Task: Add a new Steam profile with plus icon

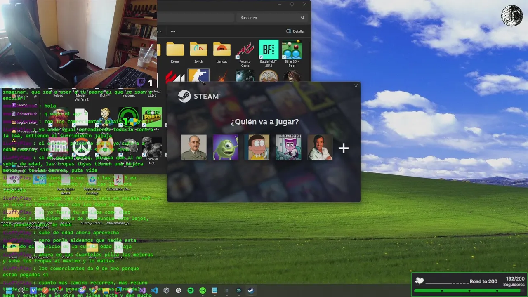Action: point(344,148)
